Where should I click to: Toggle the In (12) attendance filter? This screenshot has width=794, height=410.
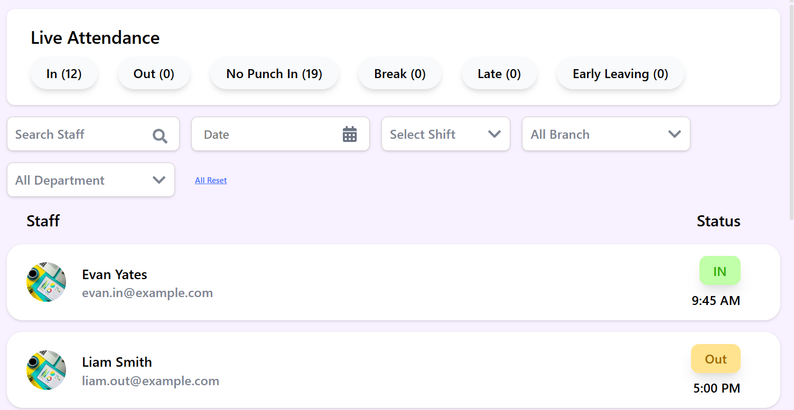click(64, 73)
